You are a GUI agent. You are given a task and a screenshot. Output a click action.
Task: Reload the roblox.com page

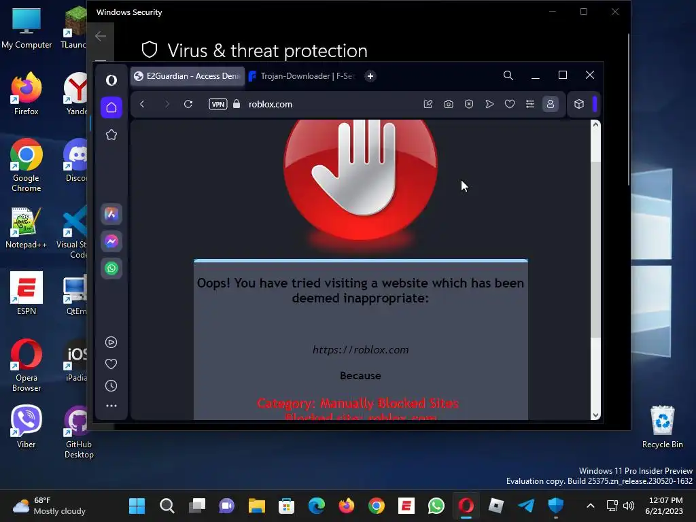(188, 104)
